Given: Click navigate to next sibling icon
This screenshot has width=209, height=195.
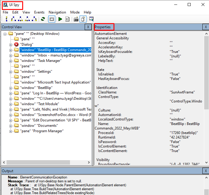Looking at the screenshot, I should point(20,19).
